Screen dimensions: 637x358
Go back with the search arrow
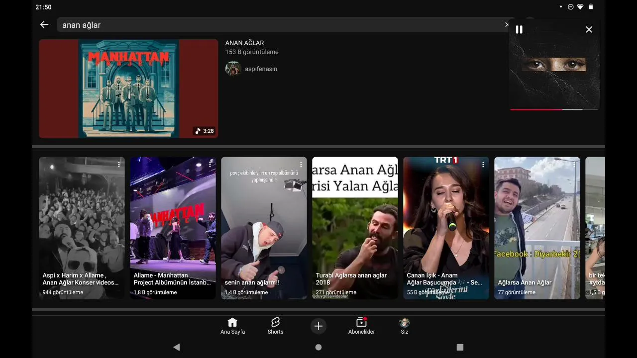pyautogui.click(x=44, y=25)
